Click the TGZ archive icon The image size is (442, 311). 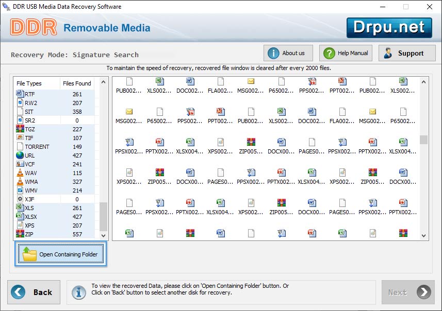20,129
